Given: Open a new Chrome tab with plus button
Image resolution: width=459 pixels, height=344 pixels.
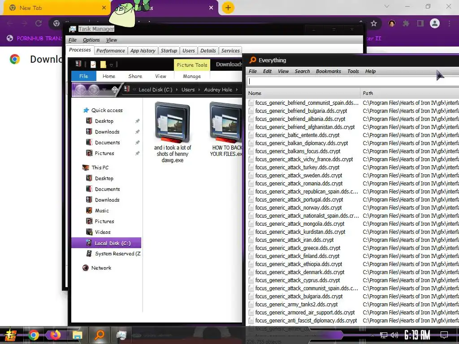Looking at the screenshot, I should pos(228,8).
